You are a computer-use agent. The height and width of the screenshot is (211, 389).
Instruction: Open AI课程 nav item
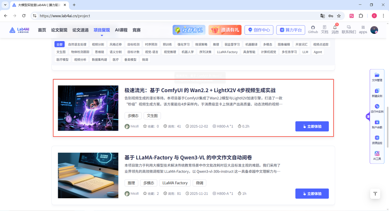pyautogui.click(x=121, y=30)
